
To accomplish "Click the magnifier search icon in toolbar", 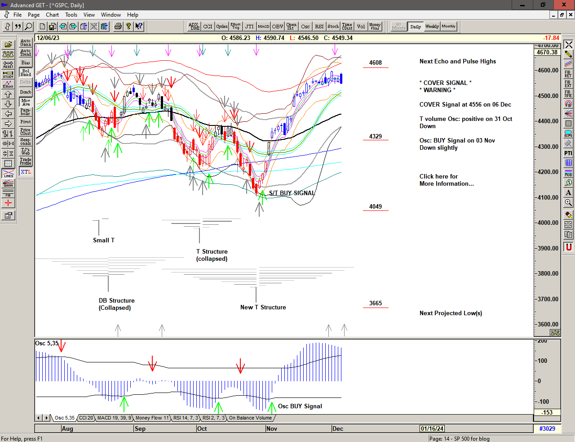I will coord(28,27).
